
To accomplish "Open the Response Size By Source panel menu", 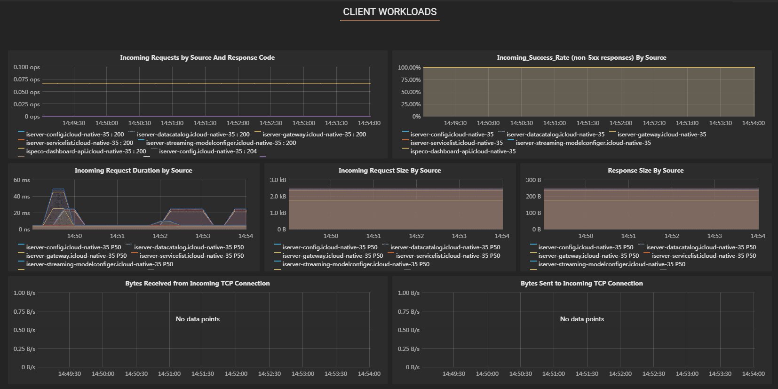I will click(645, 171).
